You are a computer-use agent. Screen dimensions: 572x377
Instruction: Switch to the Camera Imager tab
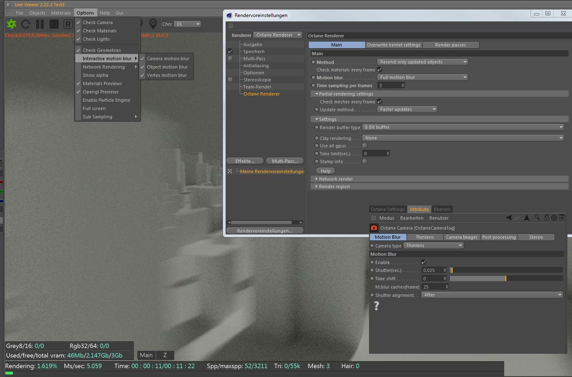462,237
